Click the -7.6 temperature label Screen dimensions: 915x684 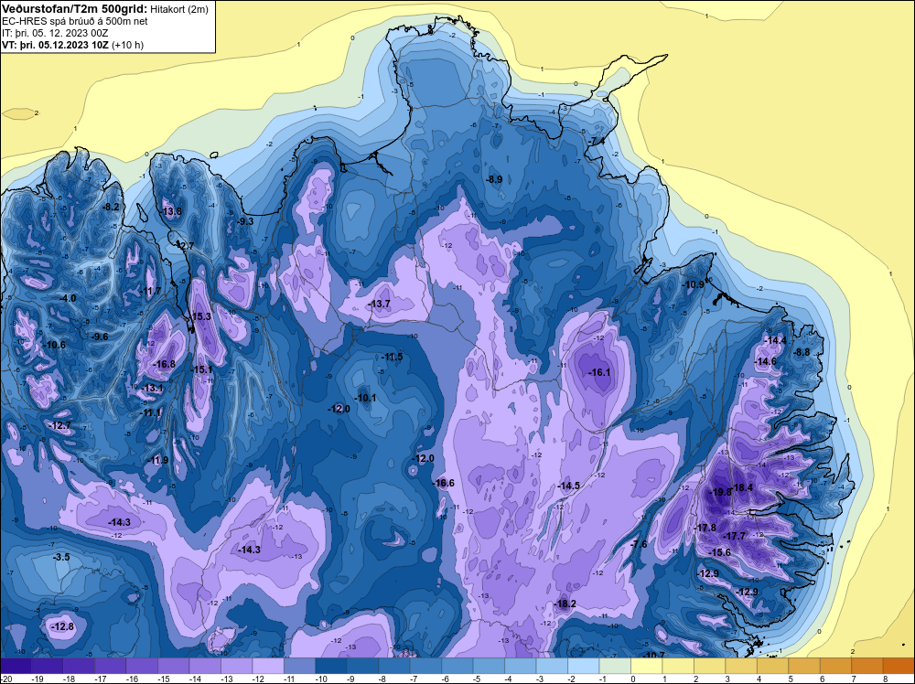click(639, 544)
